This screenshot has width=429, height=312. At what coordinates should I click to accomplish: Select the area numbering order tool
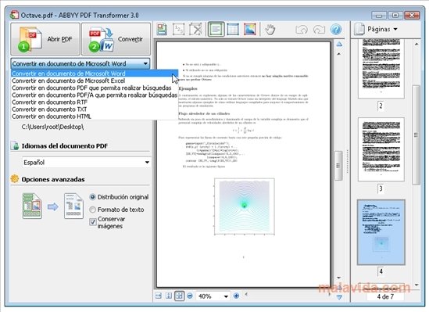pyautogui.click(x=179, y=29)
